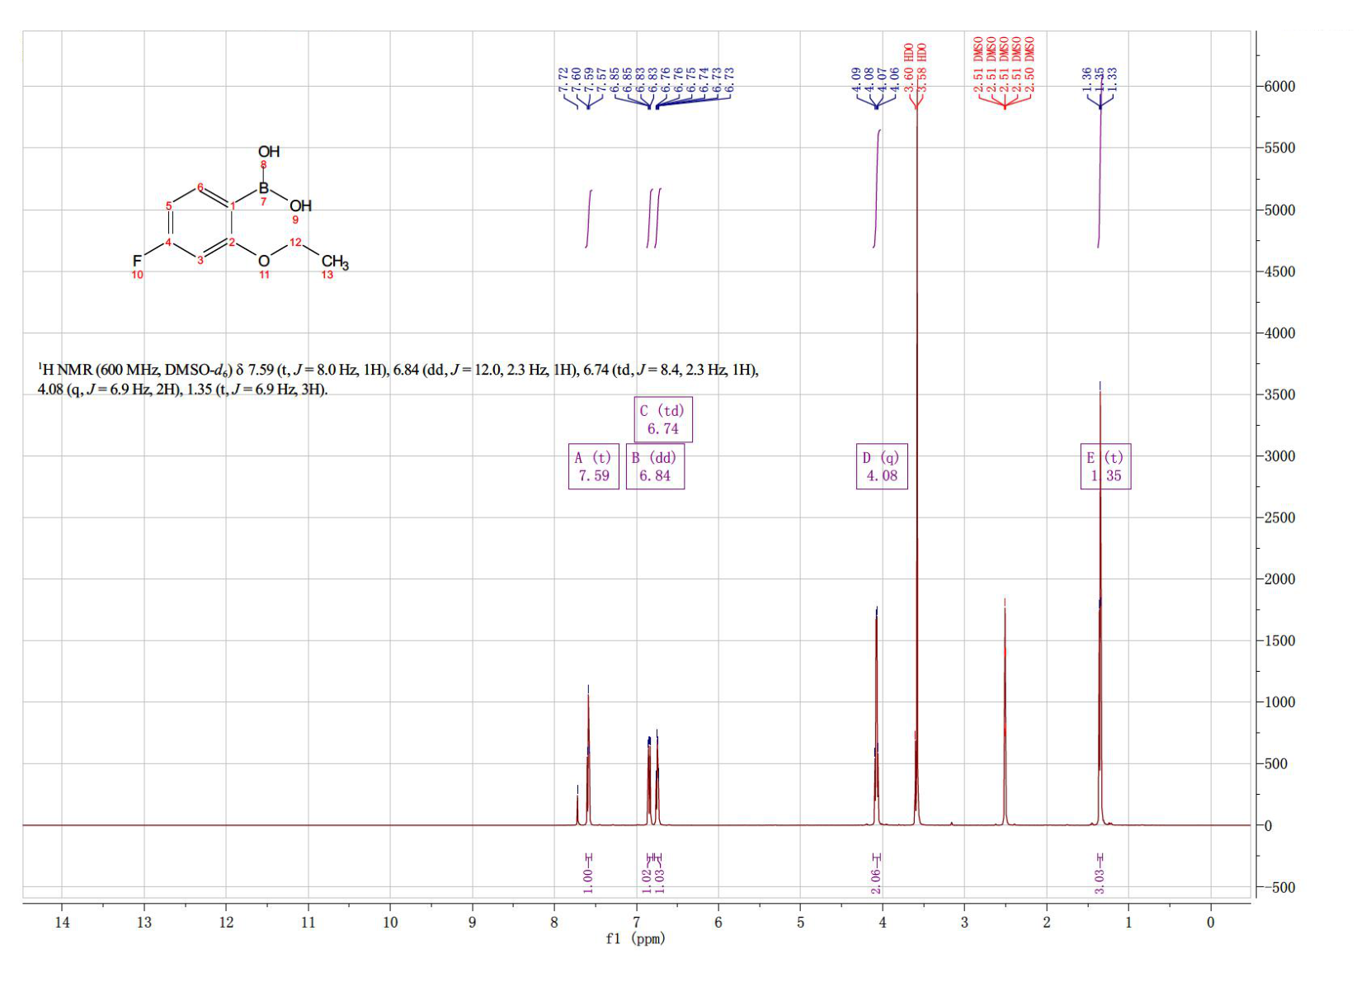Click the 1.36 peak label
This screenshot has width=1361, height=1006.
(x=1087, y=79)
